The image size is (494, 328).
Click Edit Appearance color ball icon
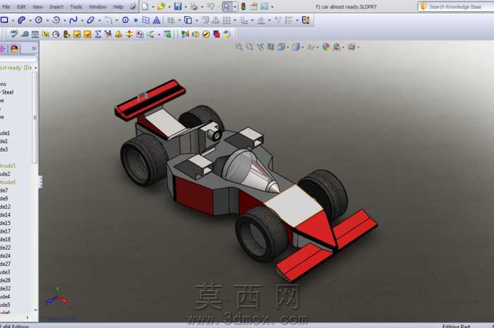(326, 47)
